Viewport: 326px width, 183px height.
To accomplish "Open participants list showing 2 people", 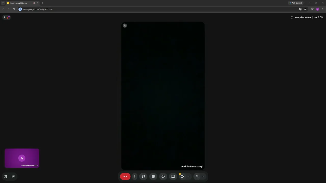I will point(6,17).
